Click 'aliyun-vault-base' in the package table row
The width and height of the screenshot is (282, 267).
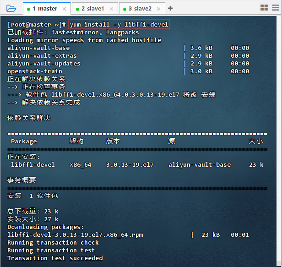pos(200,164)
